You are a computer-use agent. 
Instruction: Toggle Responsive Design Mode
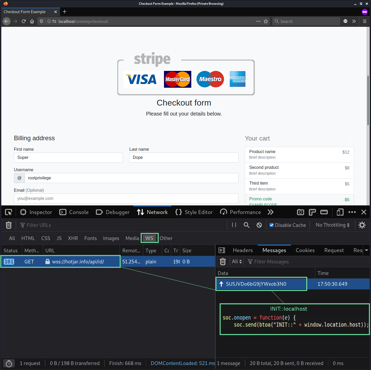pyautogui.click(x=340, y=212)
